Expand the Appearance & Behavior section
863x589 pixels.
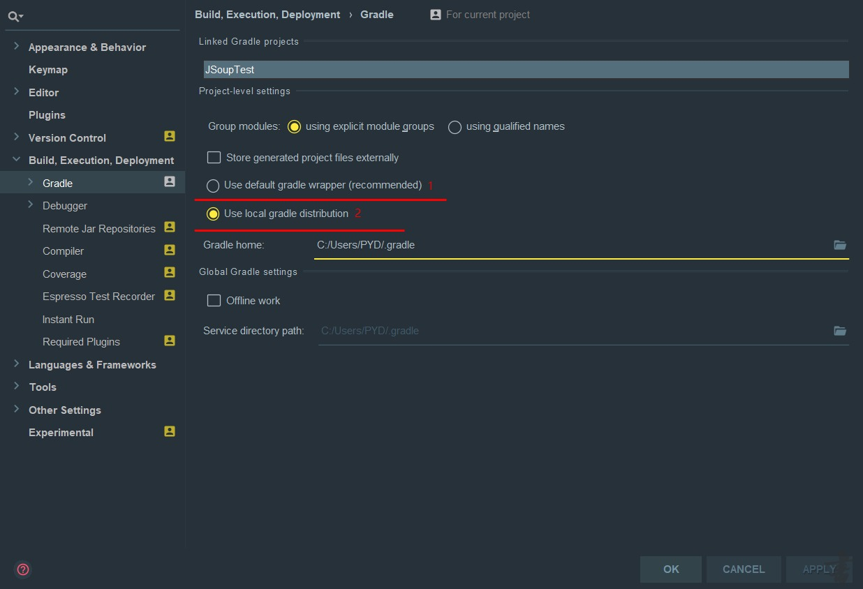coord(15,47)
